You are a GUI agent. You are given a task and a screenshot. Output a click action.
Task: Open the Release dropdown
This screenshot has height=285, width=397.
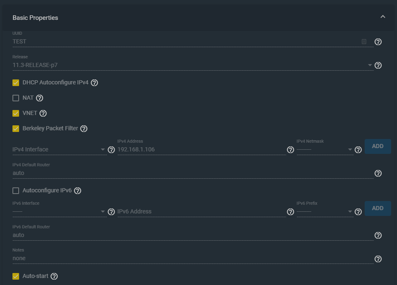[193, 65]
